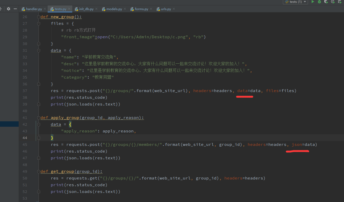Close the tests.py tab
The width and height of the screenshot is (344, 202).
pyautogui.click(x=69, y=9)
